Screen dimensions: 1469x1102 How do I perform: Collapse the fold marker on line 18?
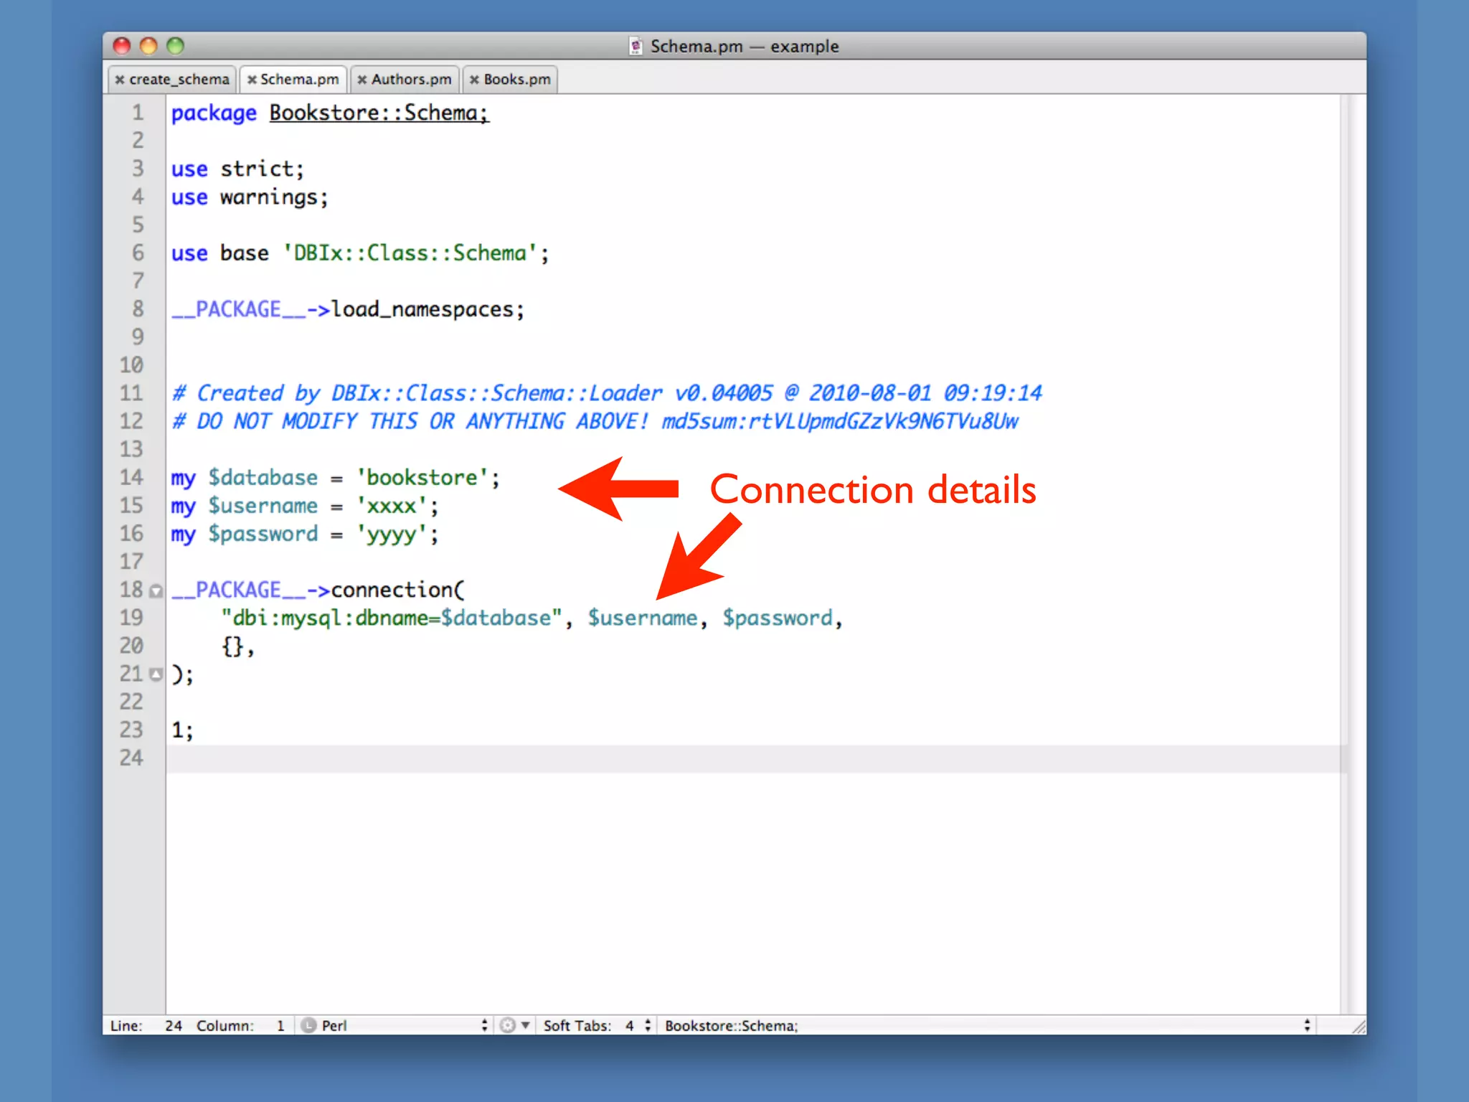click(156, 591)
